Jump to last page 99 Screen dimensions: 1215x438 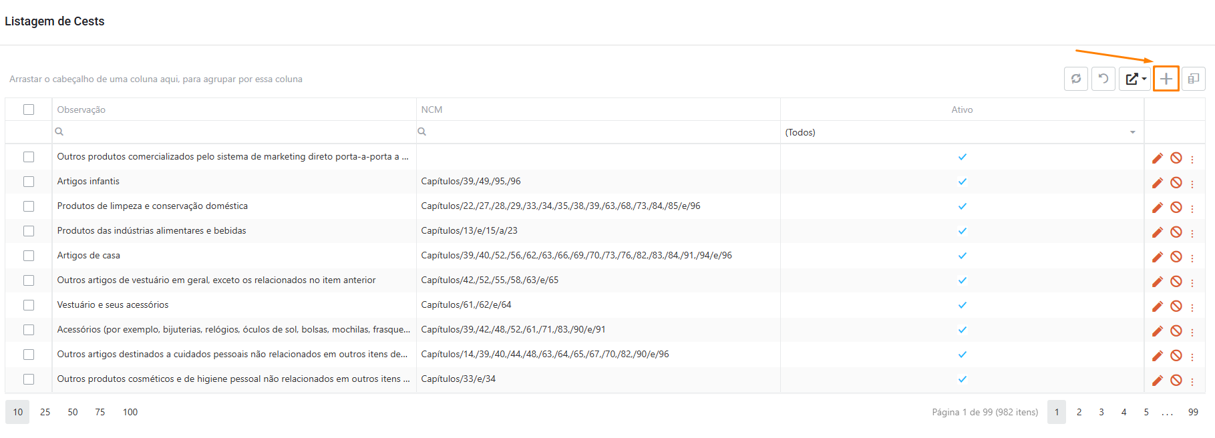[x=1192, y=412]
